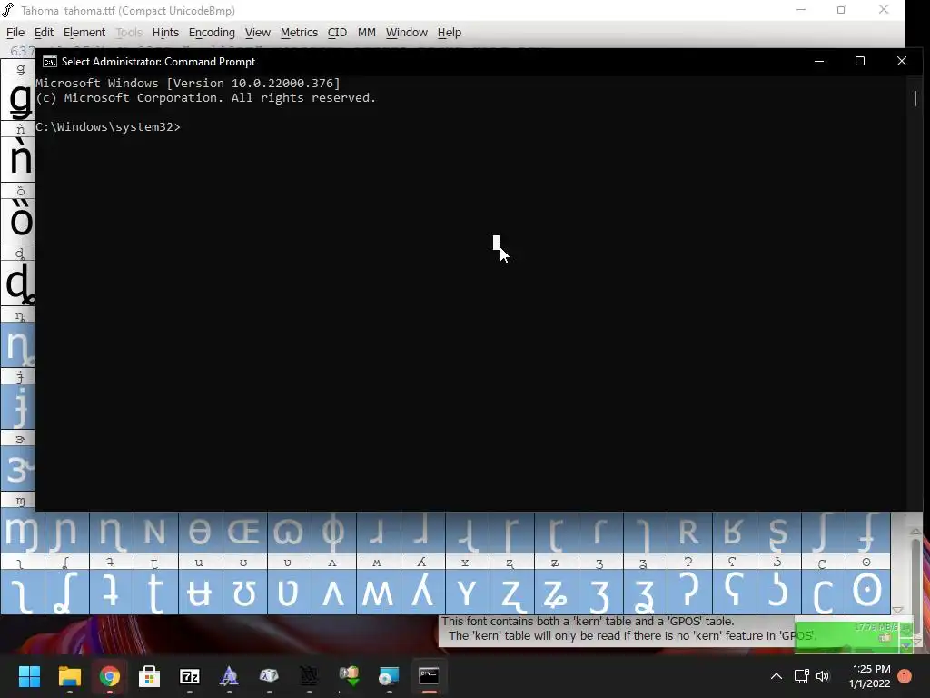The image size is (930, 698).
Task: Select the bilabial click (ʘ) glyph cell
Action: pos(866,592)
